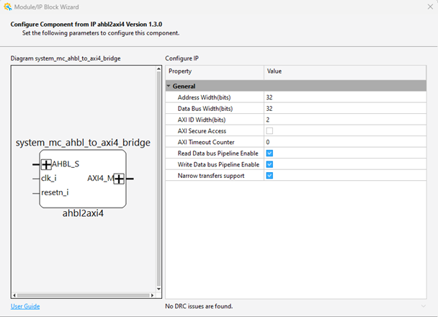Click the diagram horizontal scrollbar thumb
438x317 pixels.
(x=84, y=295)
